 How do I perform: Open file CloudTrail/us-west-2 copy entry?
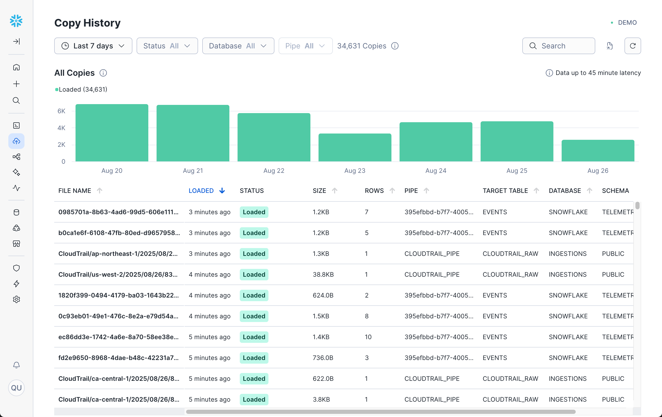click(x=118, y=274)
